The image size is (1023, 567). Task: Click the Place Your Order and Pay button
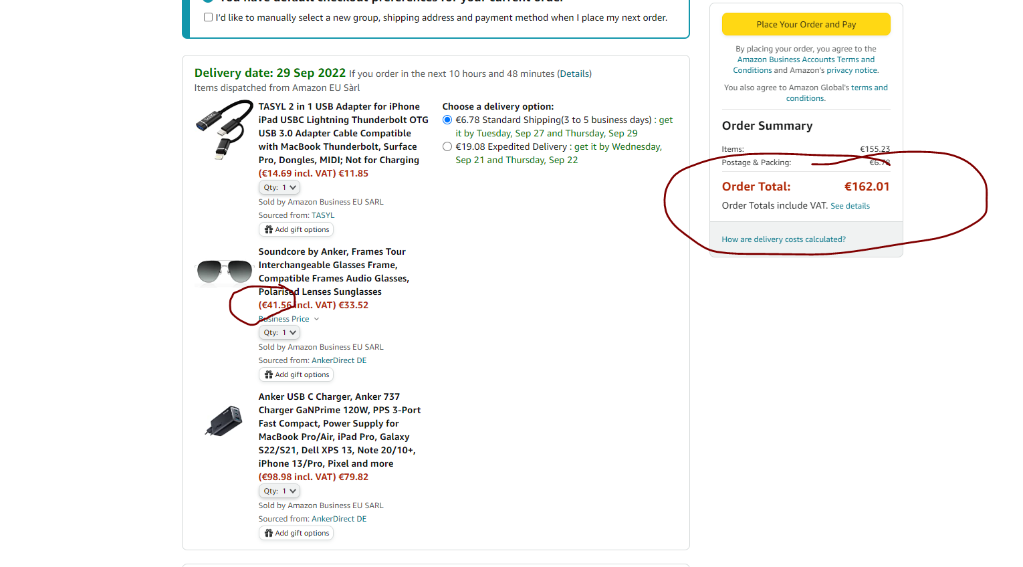pos(806,24)
